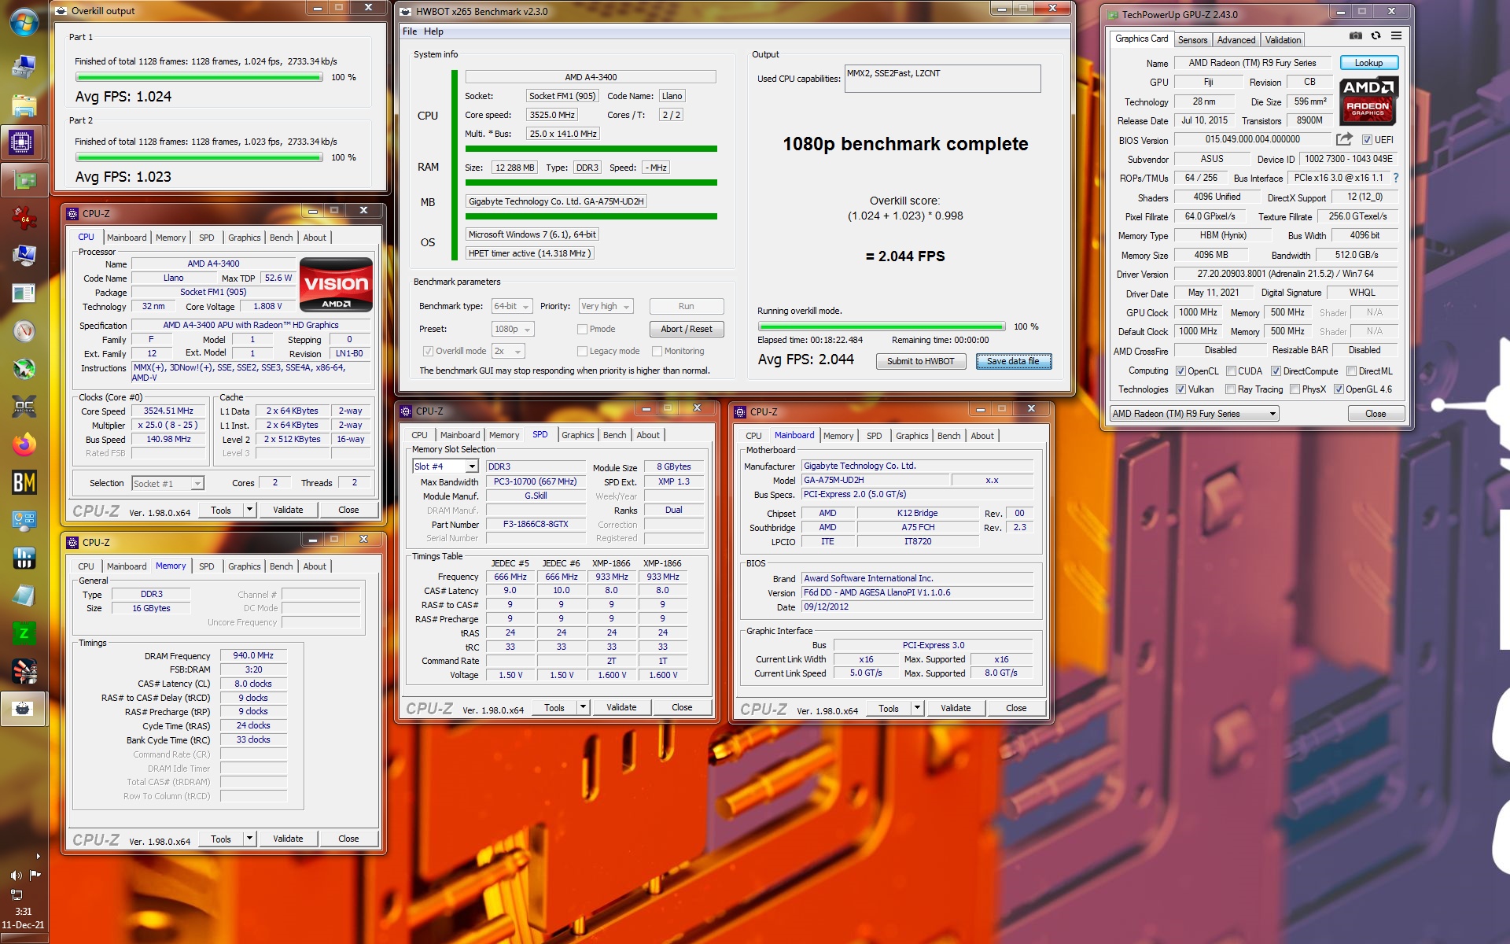This screenshot has height=944, width=1510.
Task: Open the green jet taskbar icon
Action: click(24, 369)
